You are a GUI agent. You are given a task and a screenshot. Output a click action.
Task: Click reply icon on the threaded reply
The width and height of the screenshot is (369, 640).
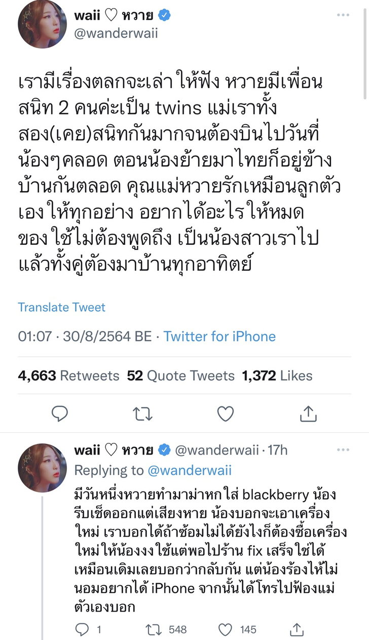click(x=82, y=629)
